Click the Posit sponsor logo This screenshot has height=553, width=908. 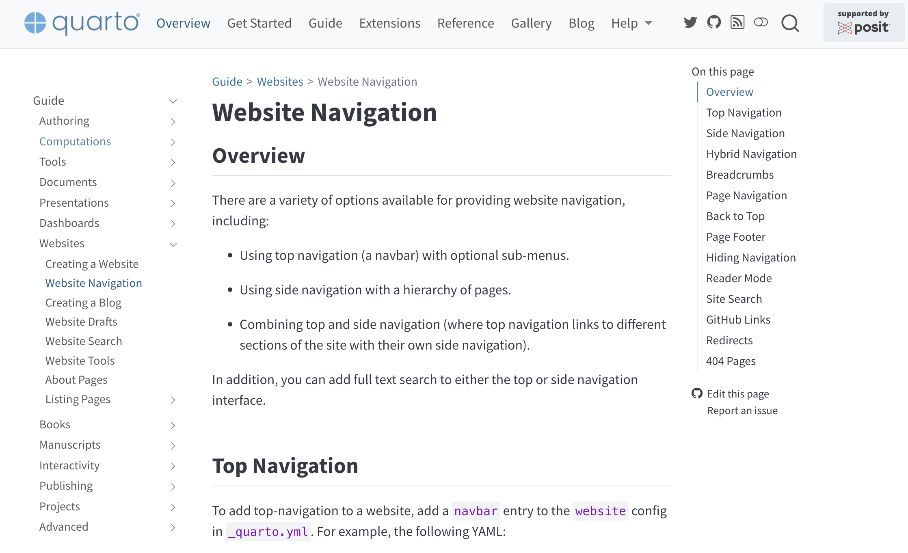point(863,23)
